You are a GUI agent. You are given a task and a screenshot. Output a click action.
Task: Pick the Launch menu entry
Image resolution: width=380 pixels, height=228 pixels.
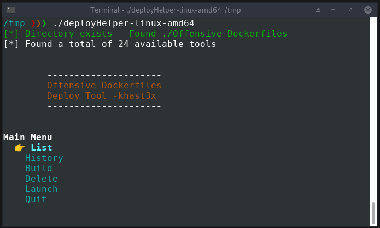pyautogui.click(x=42, y=189)
